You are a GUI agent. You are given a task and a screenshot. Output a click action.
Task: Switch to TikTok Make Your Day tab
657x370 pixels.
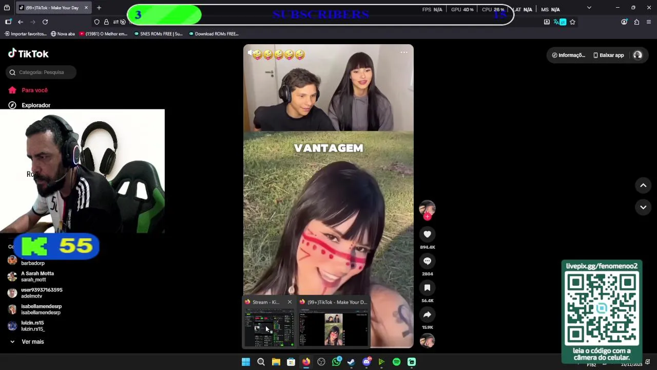click(52, 8)
